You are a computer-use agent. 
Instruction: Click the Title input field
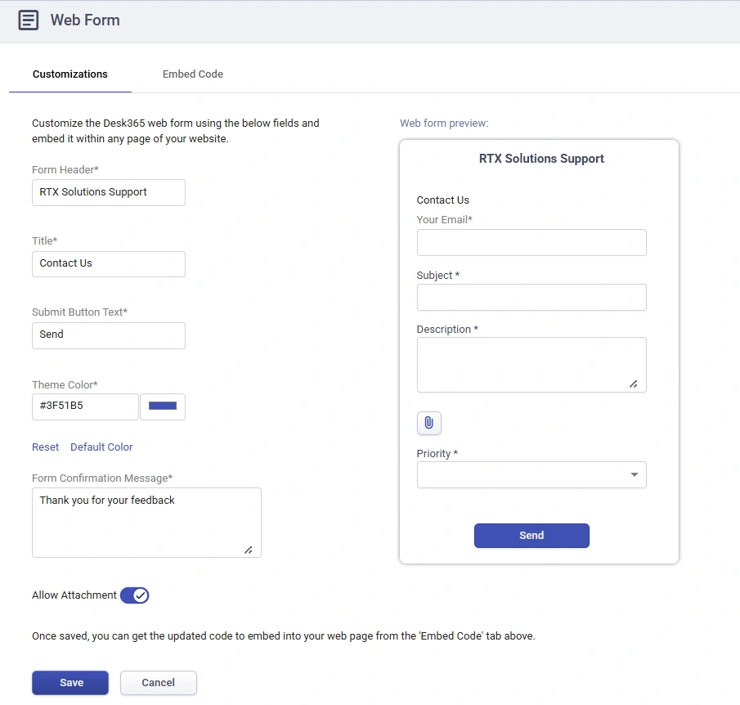coord(109,264)
